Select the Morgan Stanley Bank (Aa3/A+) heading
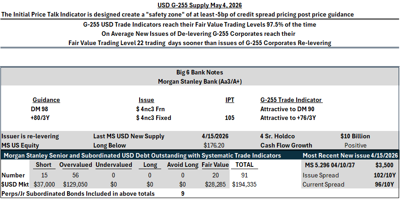 coord(200,81)
